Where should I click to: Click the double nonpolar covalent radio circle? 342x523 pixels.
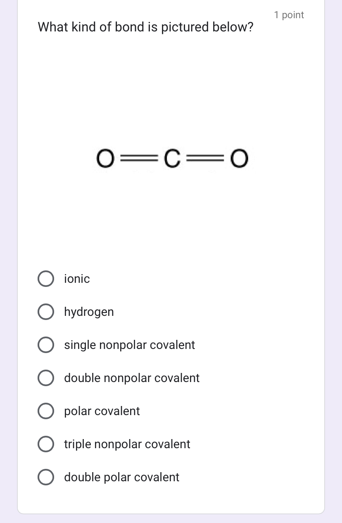[x=46, y=378]
